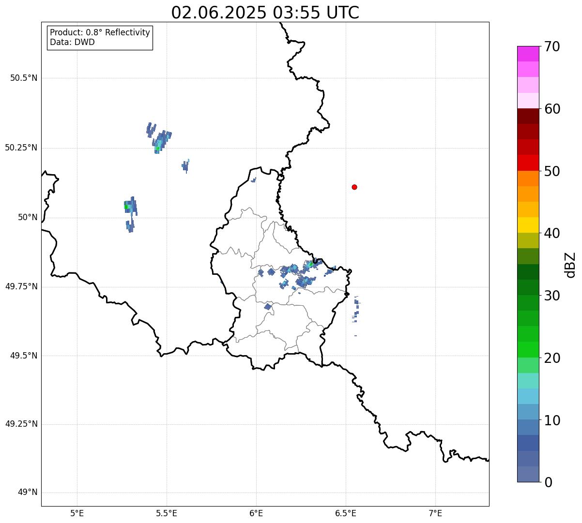Click the isolated echo near 6.06°E 49.68°N
The image size is (582, 523).
tap(268, 307)
